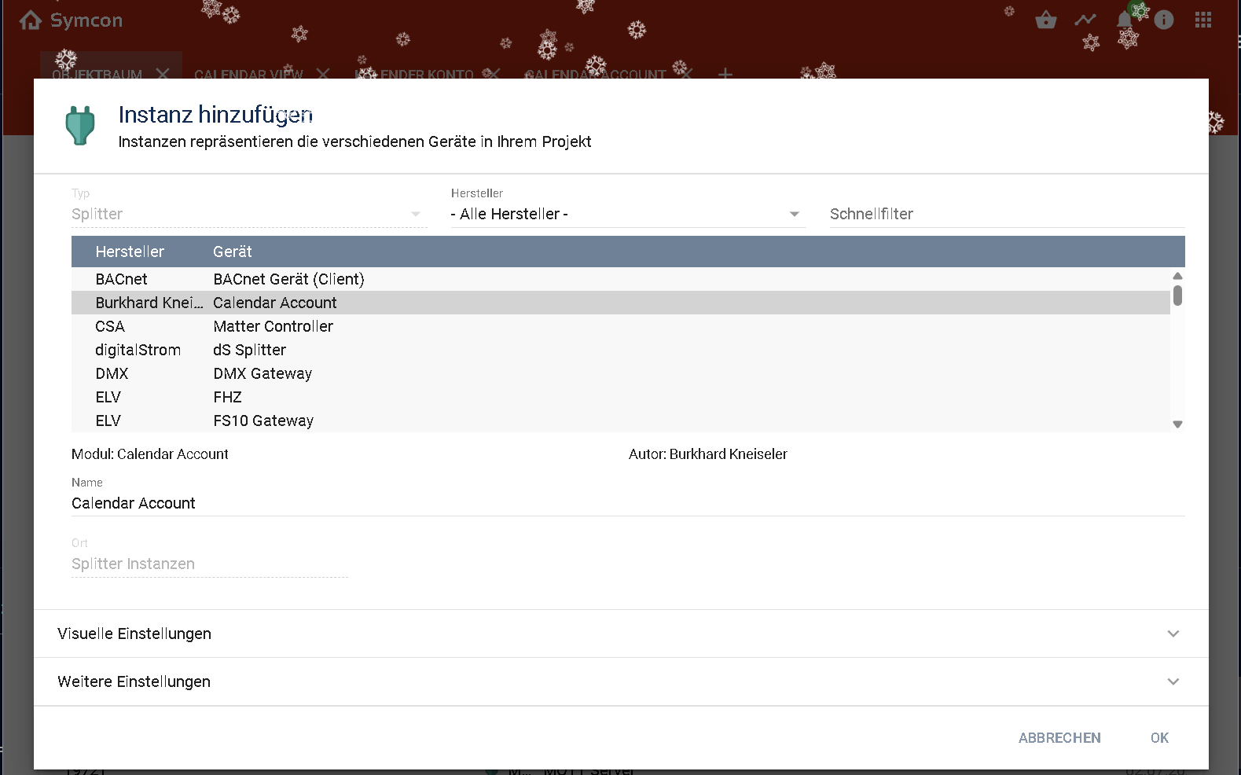Add a new tab with plus icon
1241x775 pixels.
coord(725,74)
